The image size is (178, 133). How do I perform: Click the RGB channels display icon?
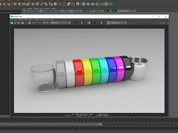33,23
